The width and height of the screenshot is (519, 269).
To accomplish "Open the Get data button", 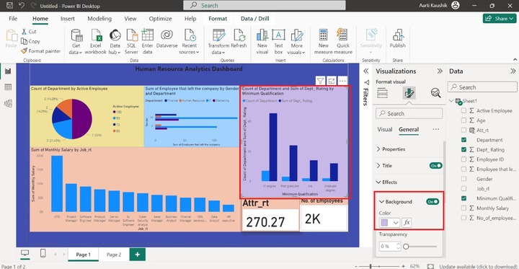I will point(76,42).
